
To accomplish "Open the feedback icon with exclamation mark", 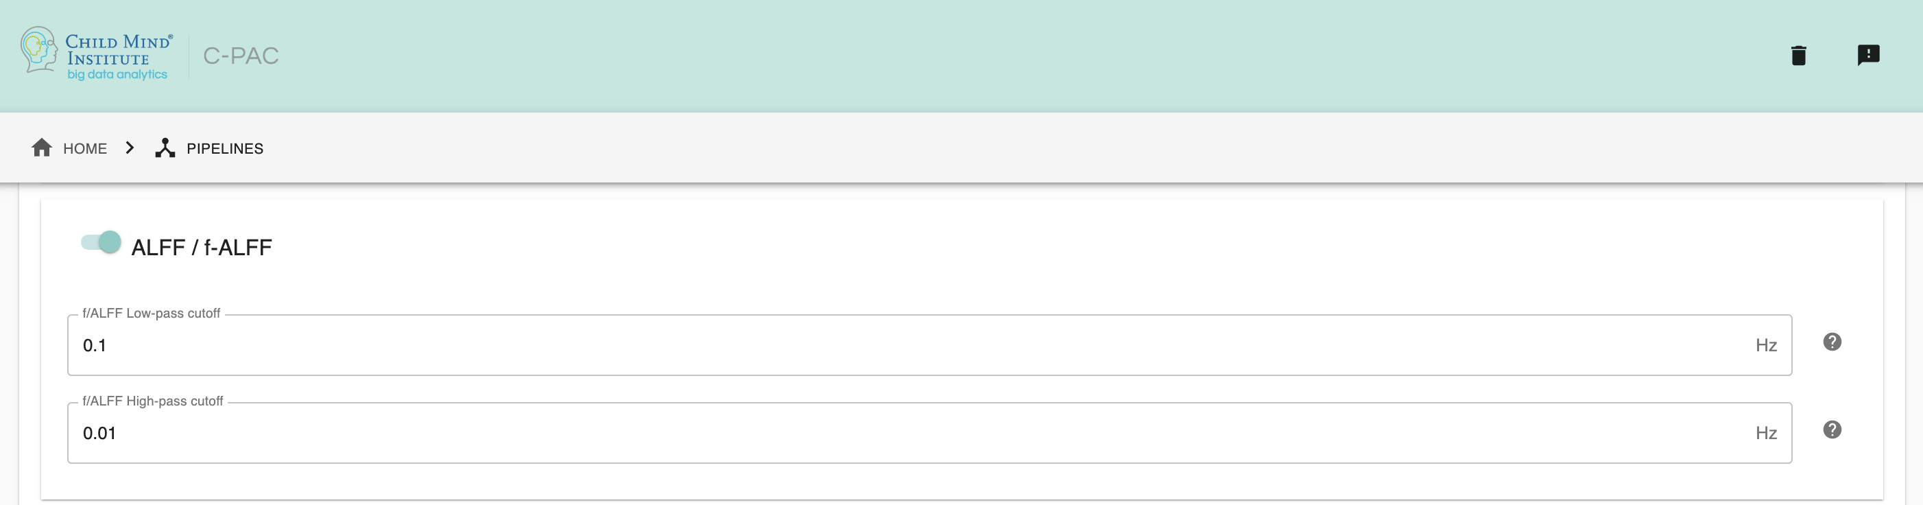I will pos(1867,56).
